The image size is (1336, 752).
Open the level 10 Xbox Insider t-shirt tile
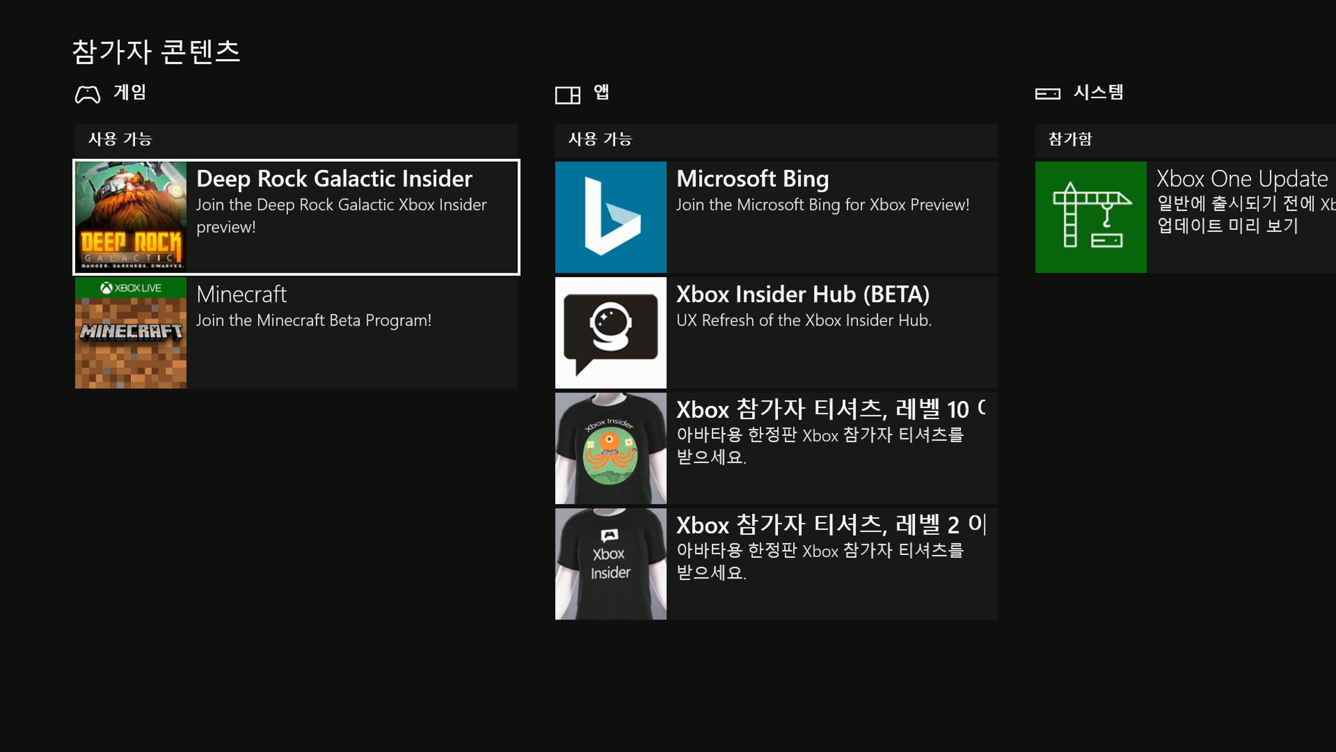[777, 448]
